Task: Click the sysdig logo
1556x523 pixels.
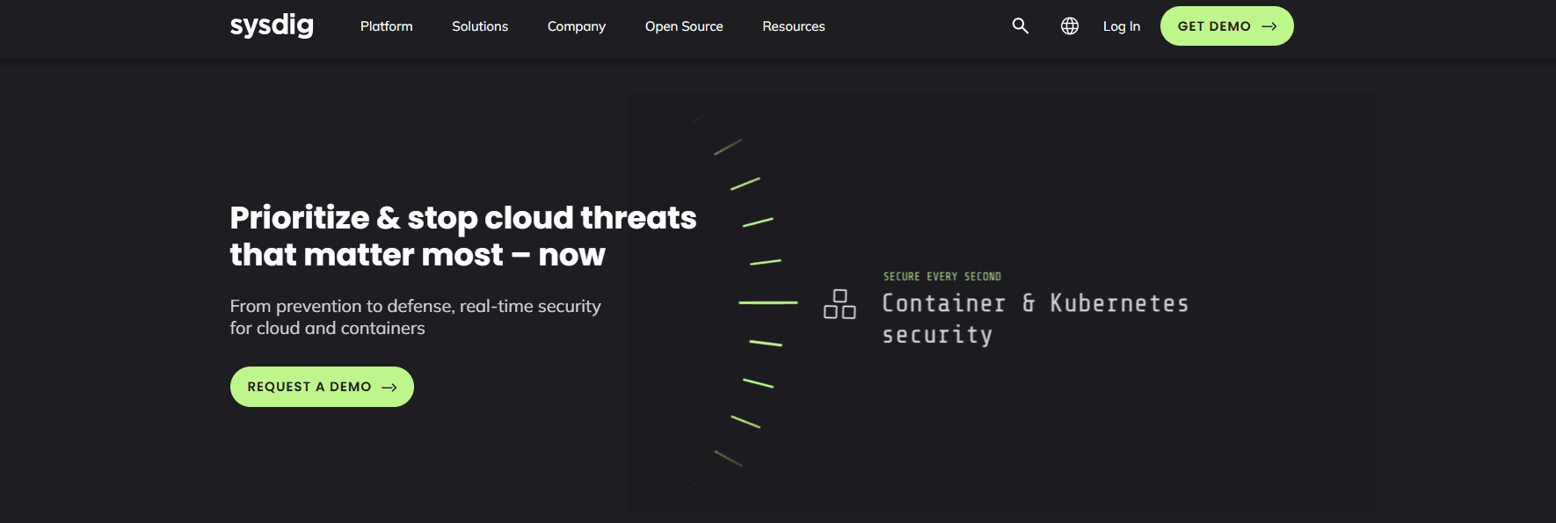Action: click(272, 25)
